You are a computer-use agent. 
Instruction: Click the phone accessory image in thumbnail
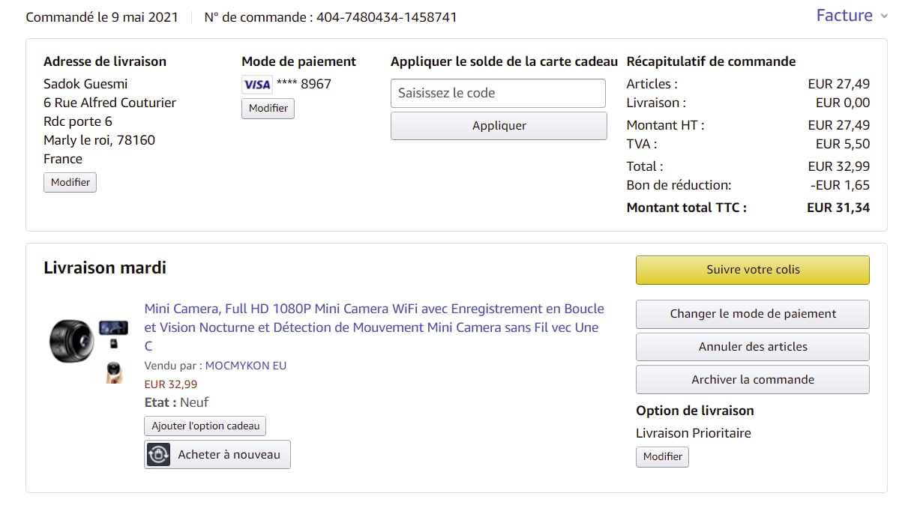(x=113, y=328)
